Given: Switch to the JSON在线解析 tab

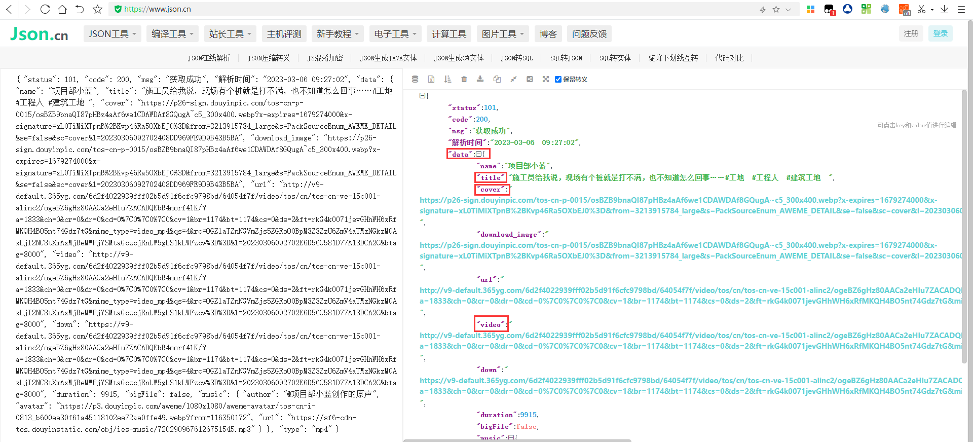Looking at the screenshot, I should (x=209, y=58).
